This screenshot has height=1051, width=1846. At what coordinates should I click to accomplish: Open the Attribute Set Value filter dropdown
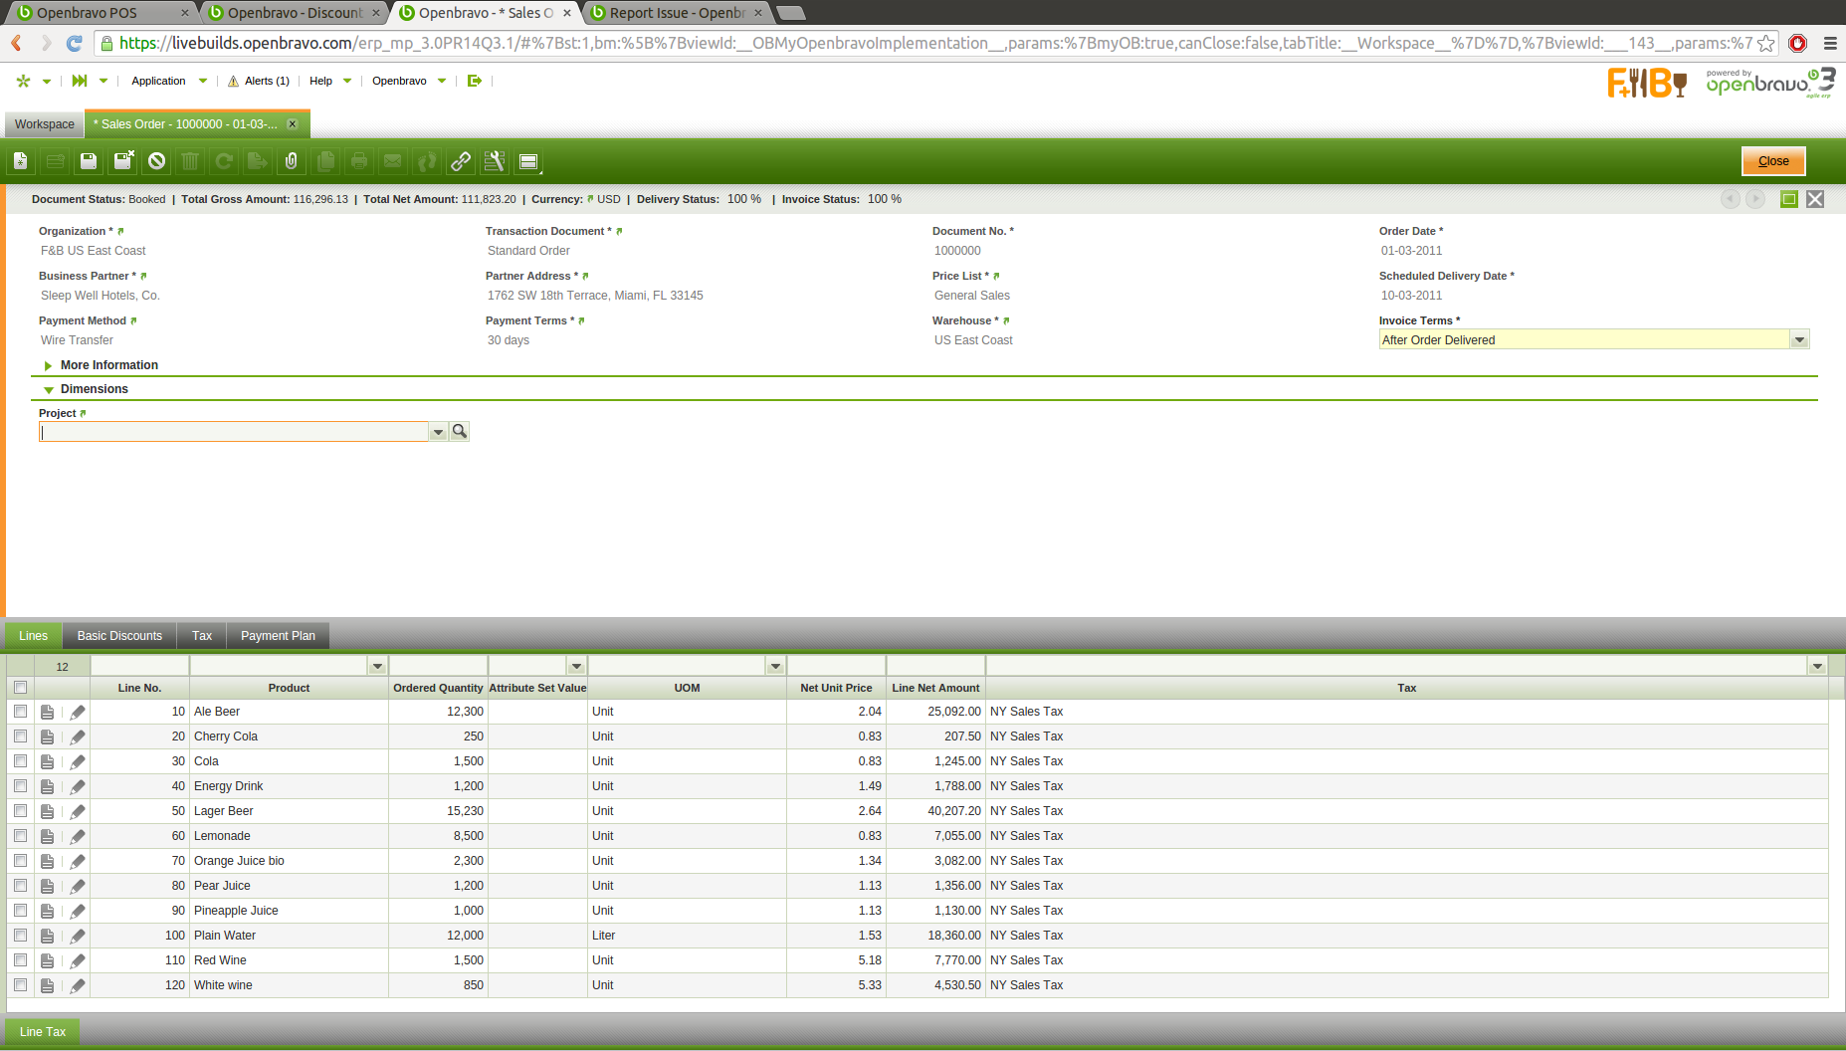[x=576, y=666]
